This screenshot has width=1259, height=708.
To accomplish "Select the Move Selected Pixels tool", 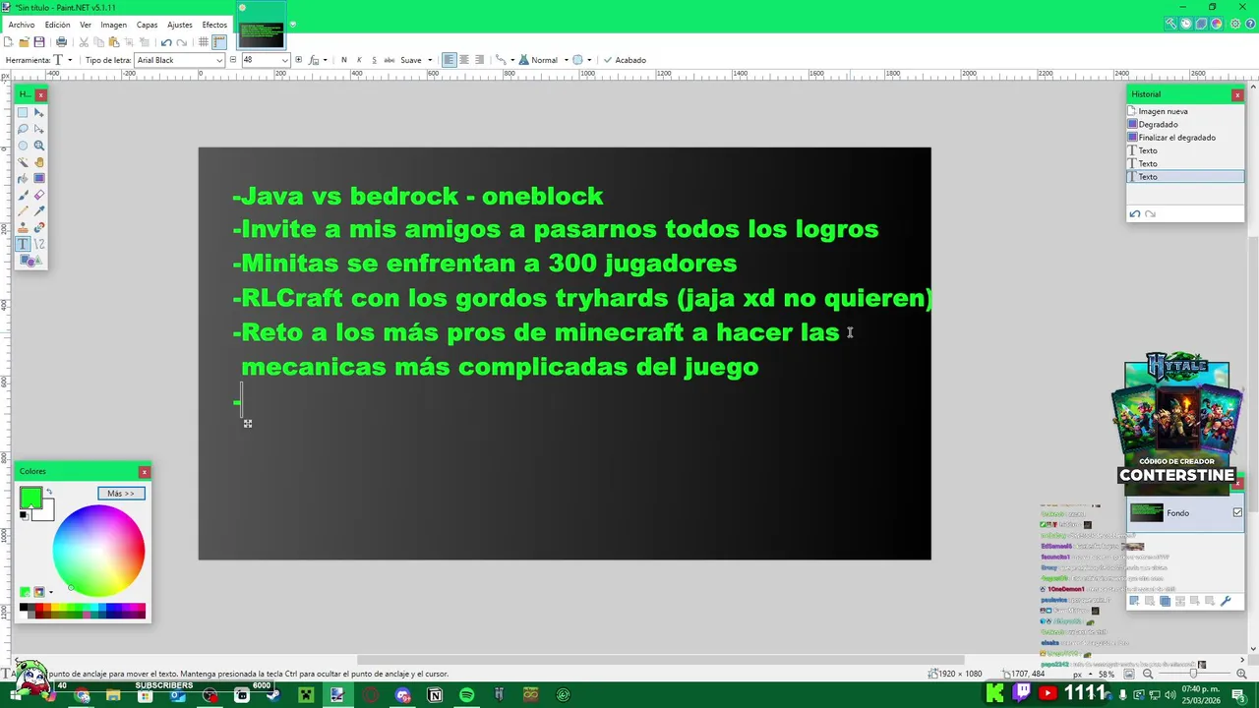I will coord(39,112).
